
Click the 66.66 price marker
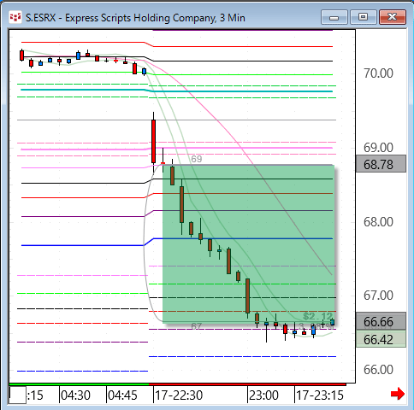(x=381, y=321)
